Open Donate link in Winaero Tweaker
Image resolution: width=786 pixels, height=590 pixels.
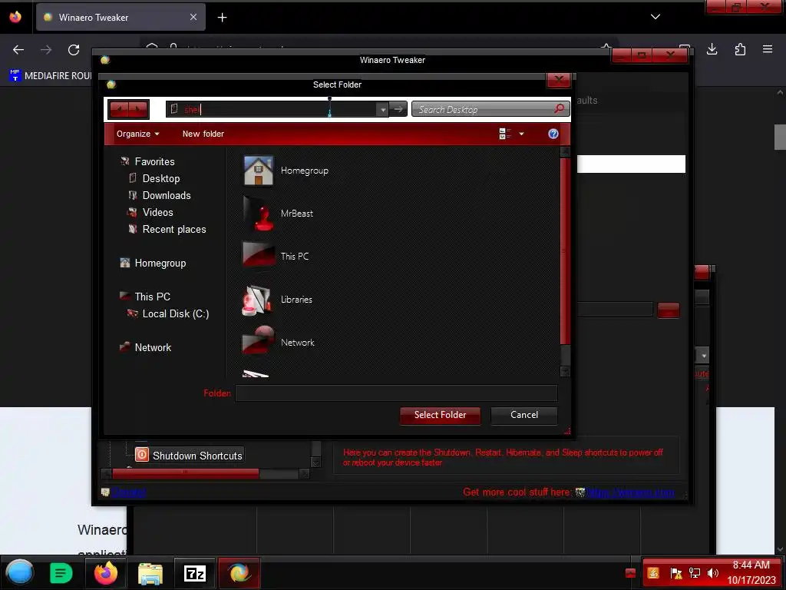click(x=129, y=492)
